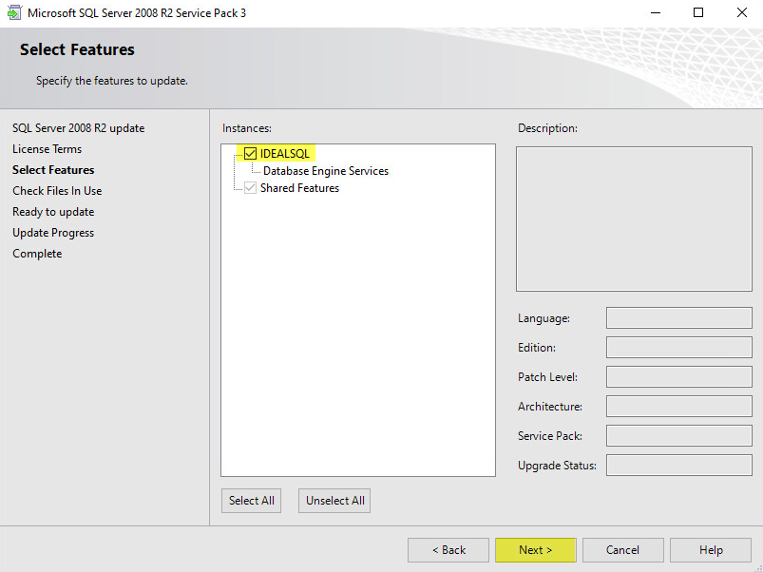
Task: Cancel the service pack setup
Action: point(623,550)
